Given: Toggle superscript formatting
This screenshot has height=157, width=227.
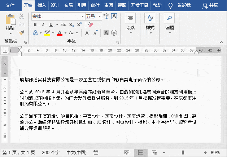Looking at the screenshot, I should click(79, 24).
